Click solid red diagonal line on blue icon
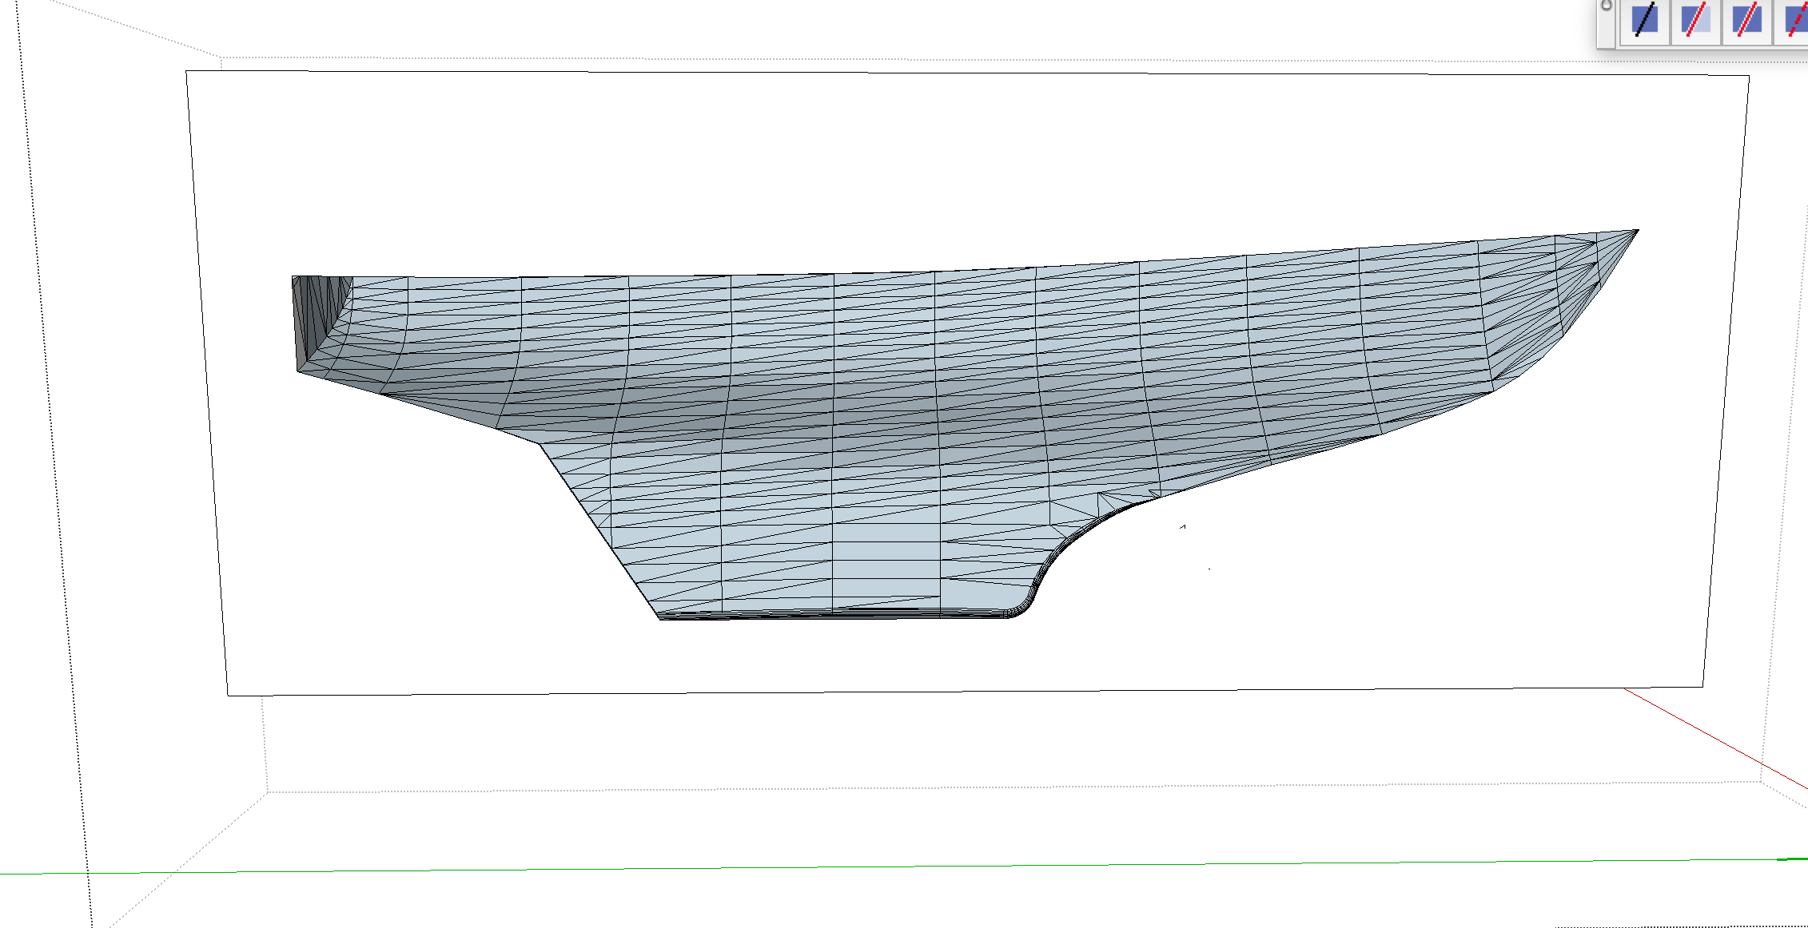Viewport: 1808px width, 928px height. click(x=1747, y=21)
